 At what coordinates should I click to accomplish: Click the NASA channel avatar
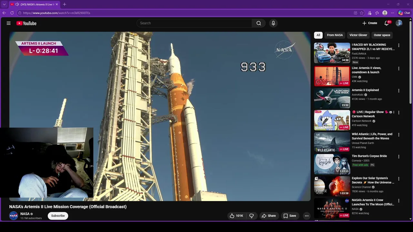[x=14, y=216]
